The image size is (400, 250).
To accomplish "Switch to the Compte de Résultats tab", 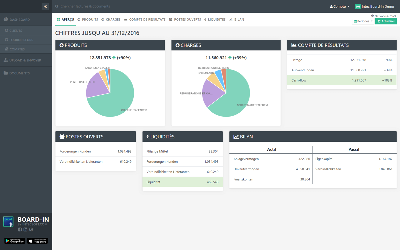I will [145, 20].
